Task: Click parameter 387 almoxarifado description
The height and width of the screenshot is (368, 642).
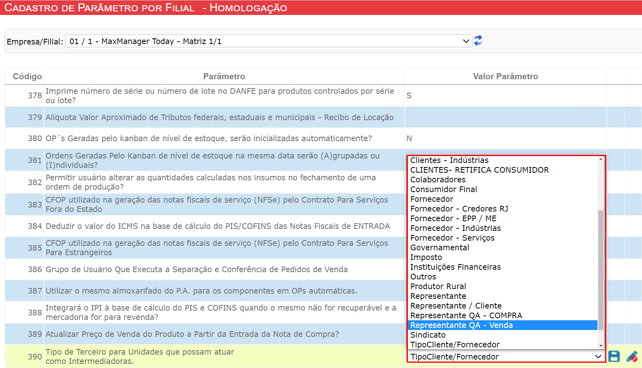Action: click(x=201, y=291)
